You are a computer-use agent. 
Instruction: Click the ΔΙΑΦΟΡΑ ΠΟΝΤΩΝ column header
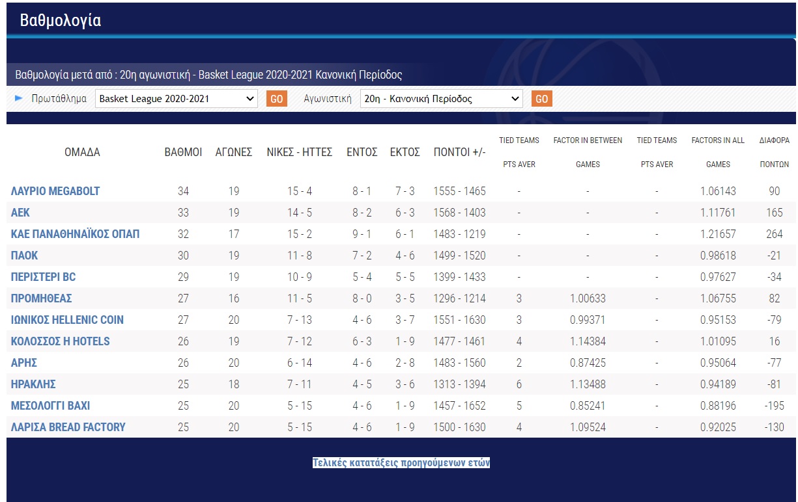click(775, 152)
